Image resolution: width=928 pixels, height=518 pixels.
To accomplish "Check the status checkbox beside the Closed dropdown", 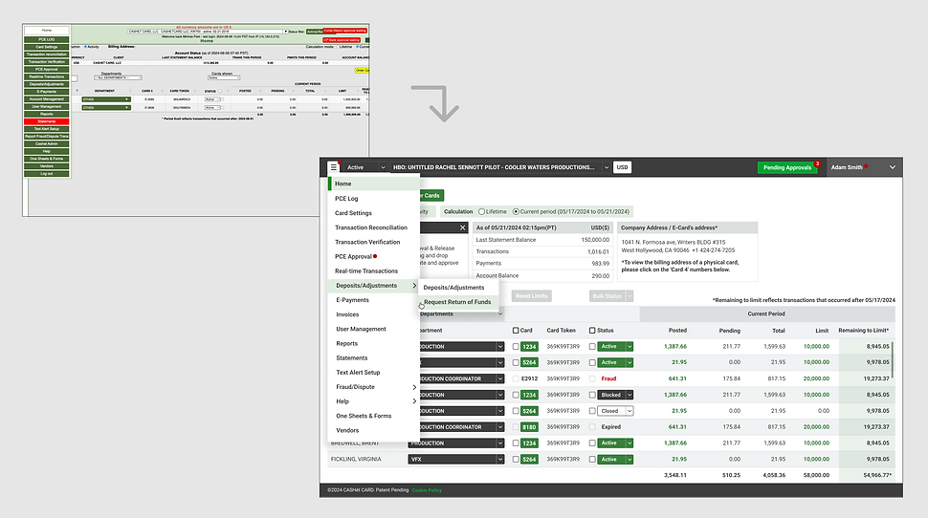I will [x=592, y=411].
